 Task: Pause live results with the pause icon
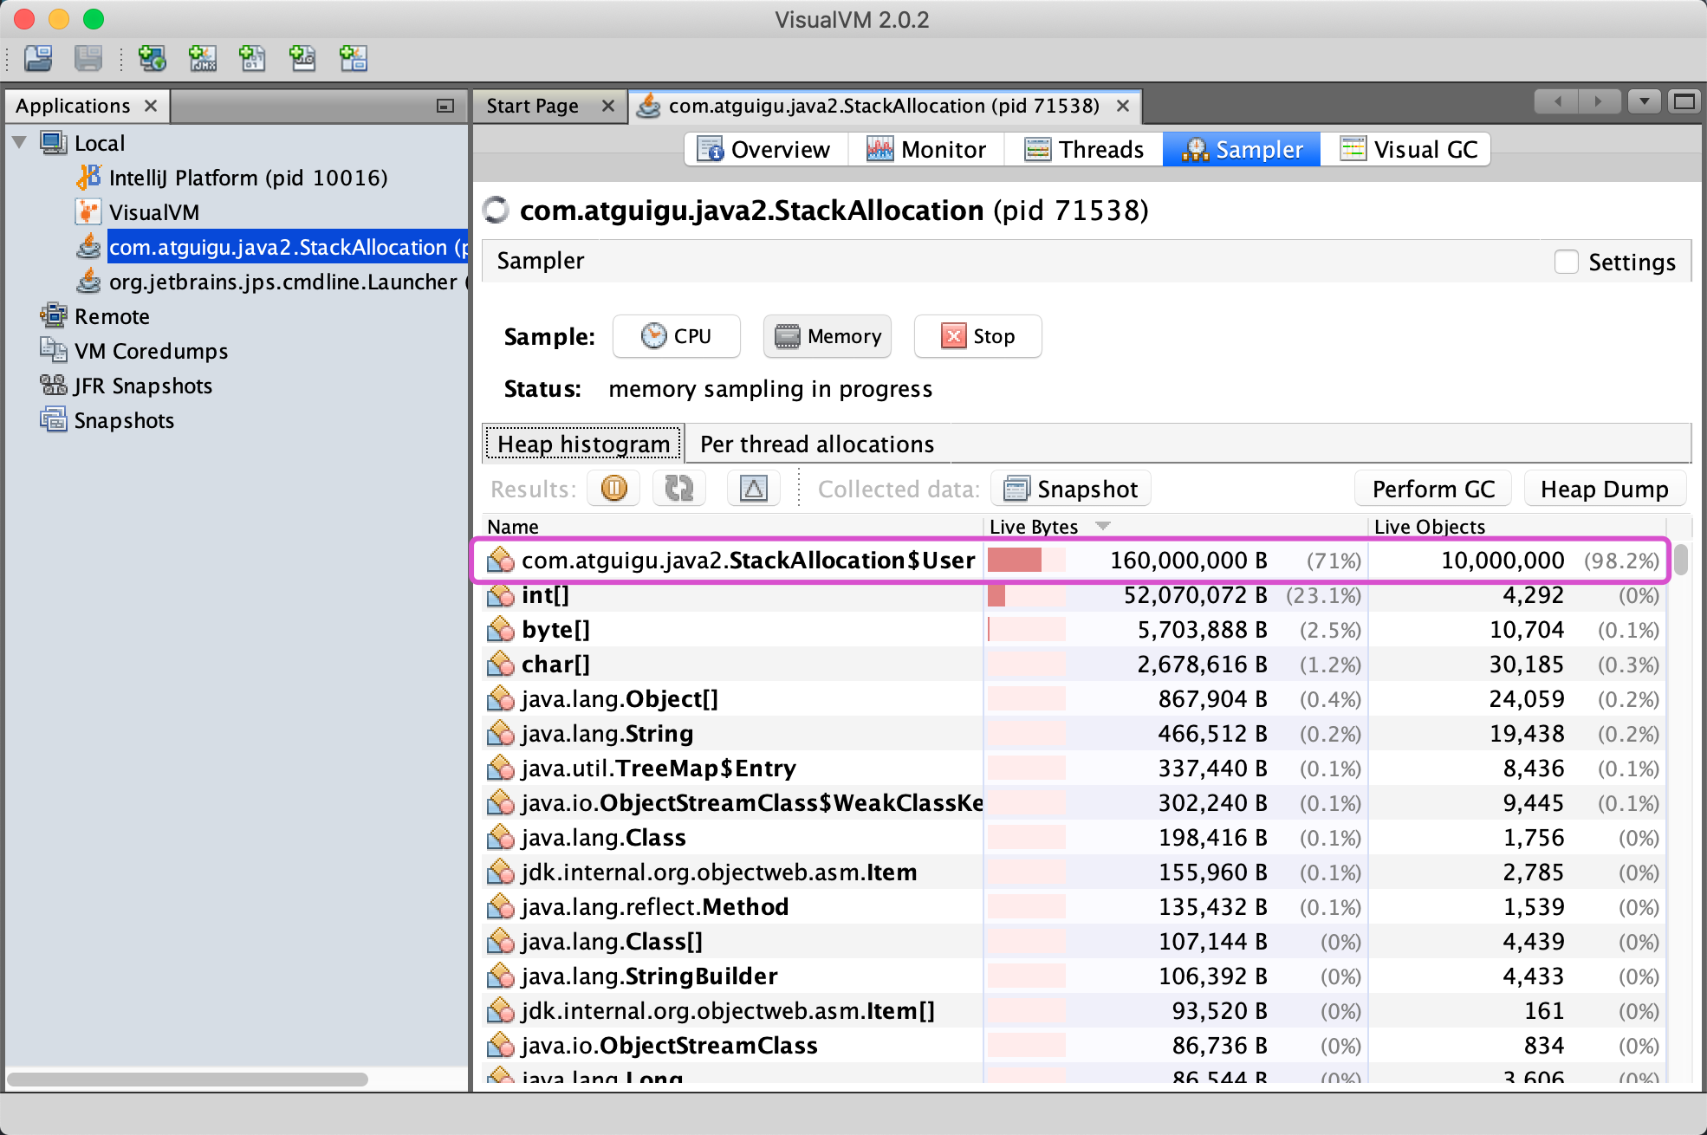613,489
